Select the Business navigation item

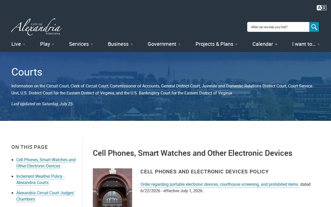click(118, 44)
